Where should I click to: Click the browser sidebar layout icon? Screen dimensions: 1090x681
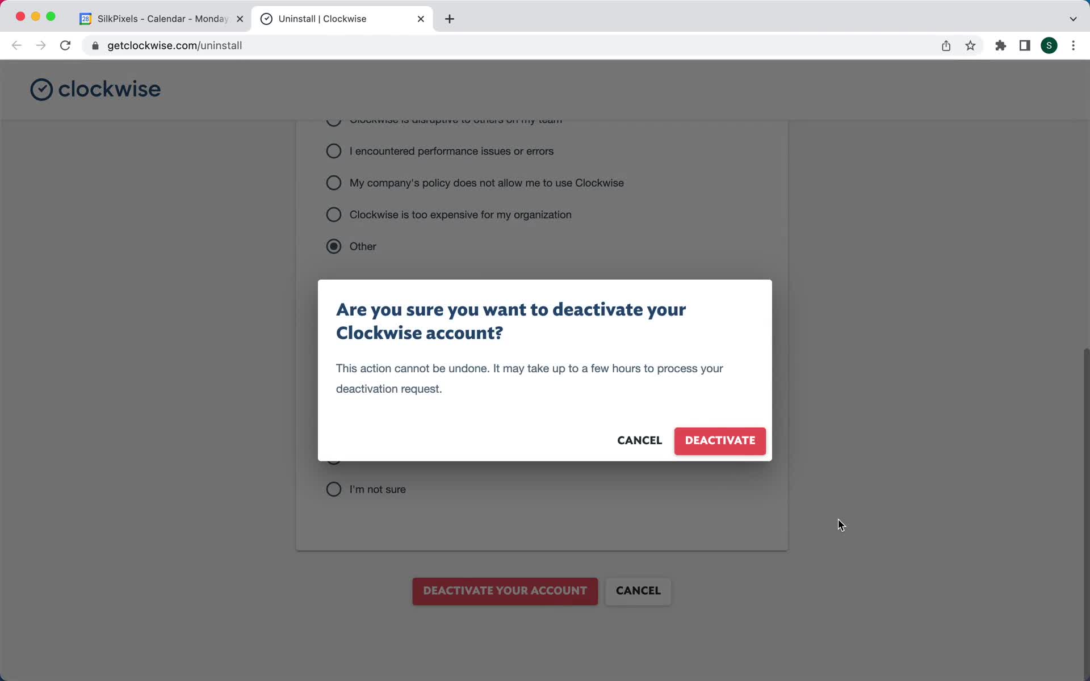1025,45
